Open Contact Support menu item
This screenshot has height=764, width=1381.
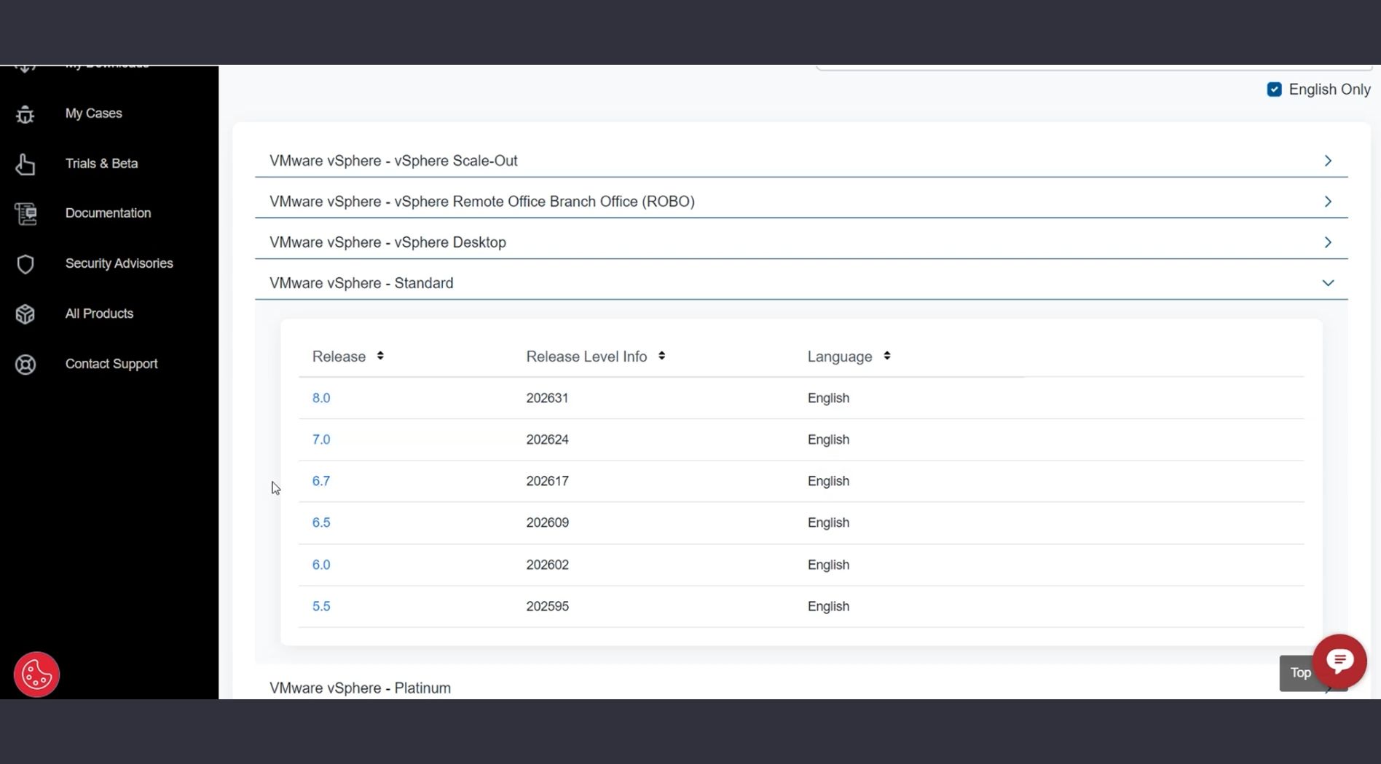[111, 364]
